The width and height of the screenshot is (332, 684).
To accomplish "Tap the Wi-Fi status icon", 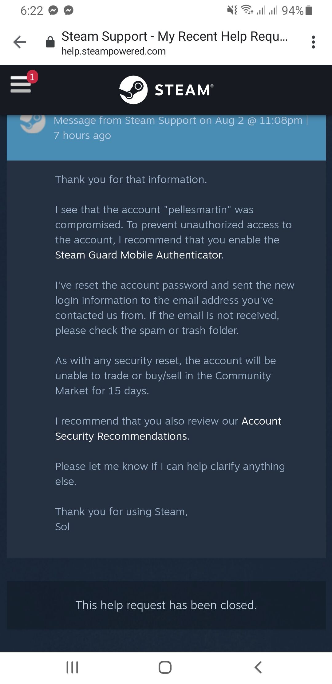I will 247,10.
